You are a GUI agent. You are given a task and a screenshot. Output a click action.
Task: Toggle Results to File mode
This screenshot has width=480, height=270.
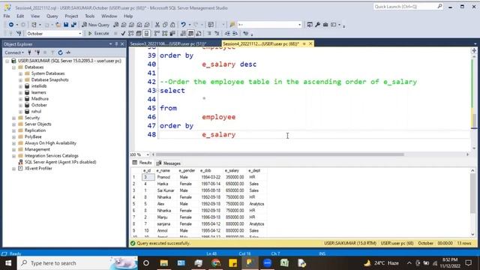pos(198,33)
